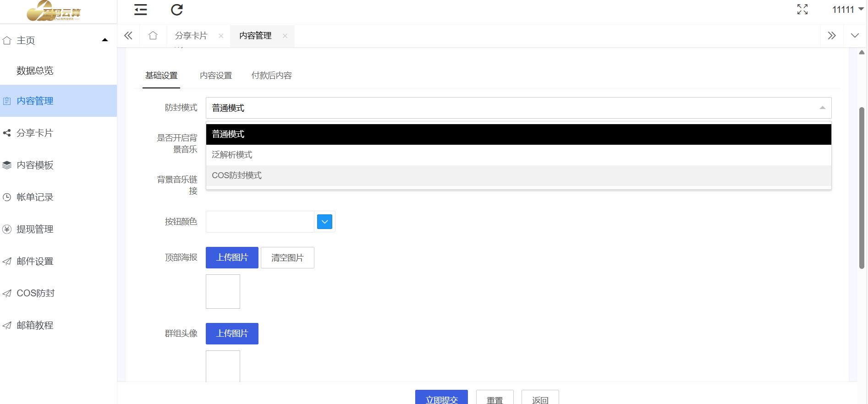Click the 重置 reset button

(x=495, y=398)
